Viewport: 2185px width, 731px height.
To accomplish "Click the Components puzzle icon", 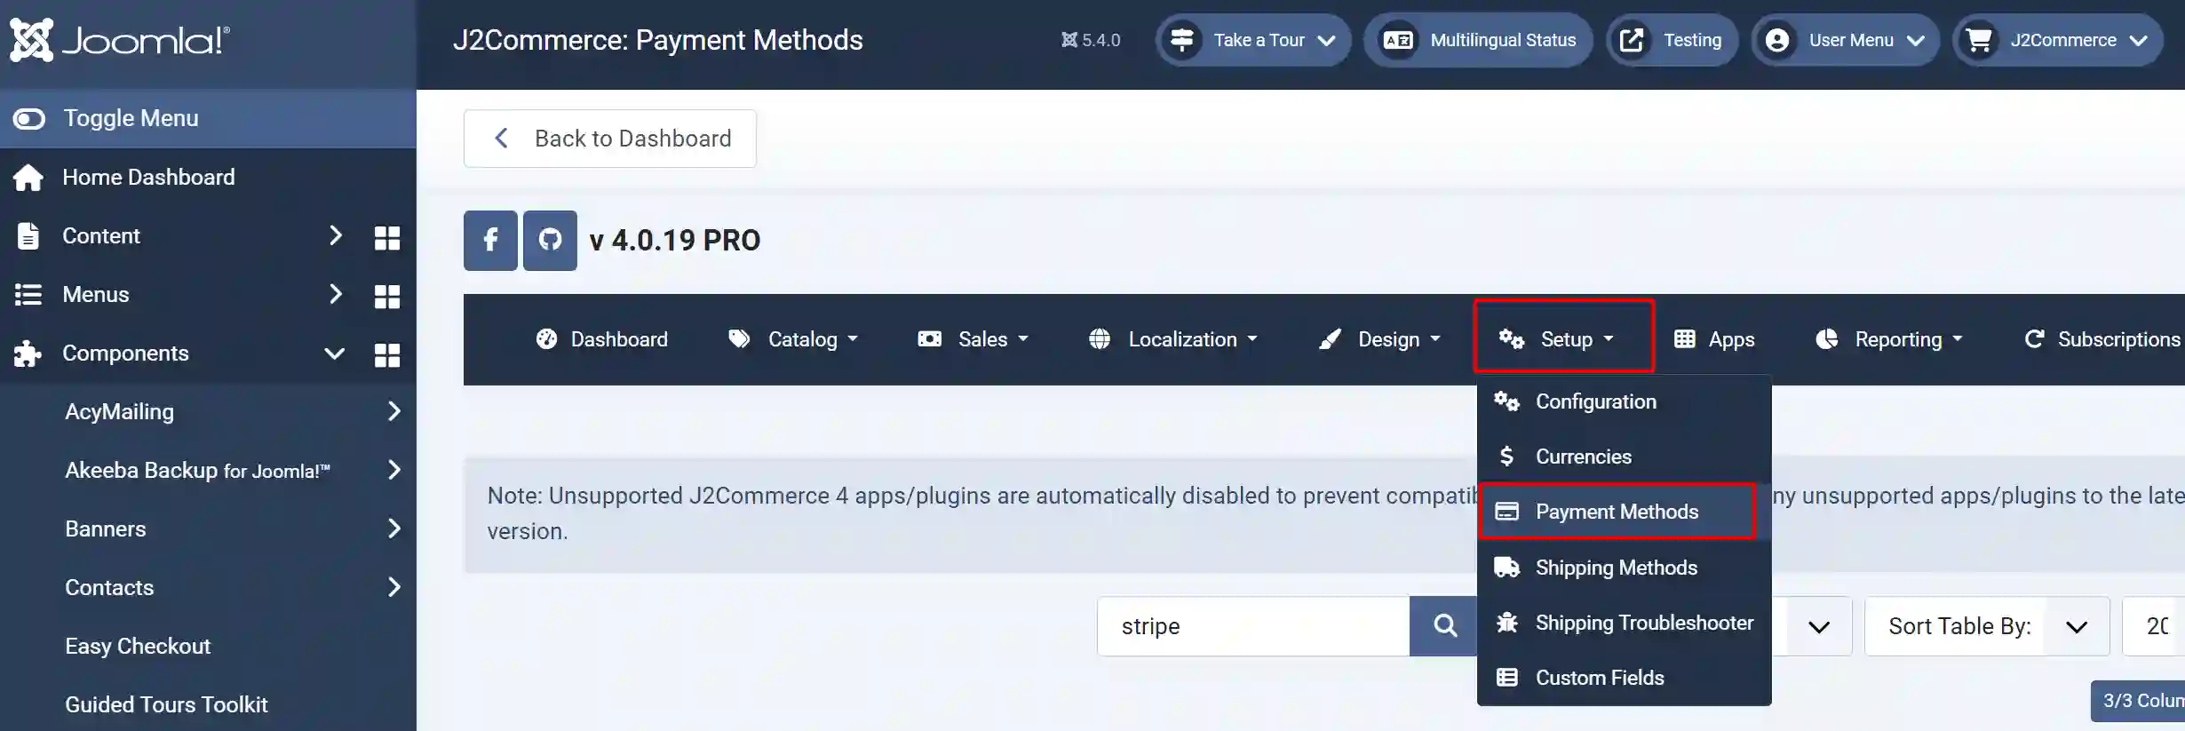I will coord(28,354).
